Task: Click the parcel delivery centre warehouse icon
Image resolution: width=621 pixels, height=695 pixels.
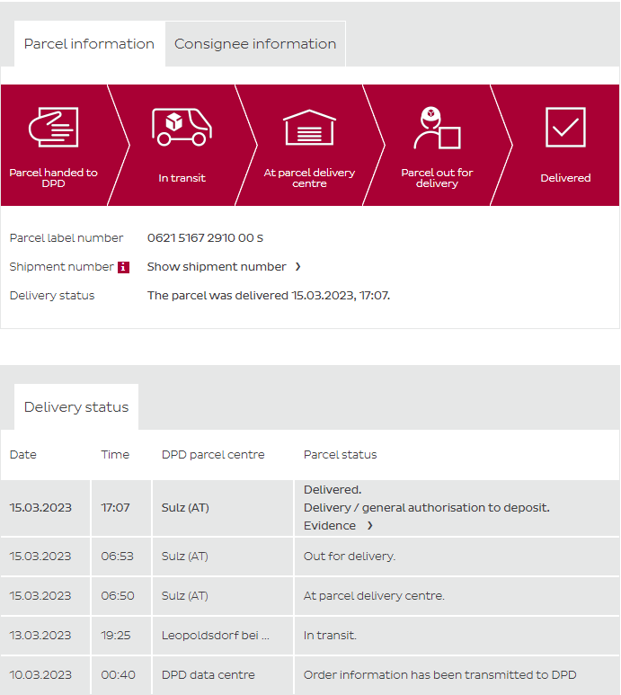Action: tap(309, 128)
